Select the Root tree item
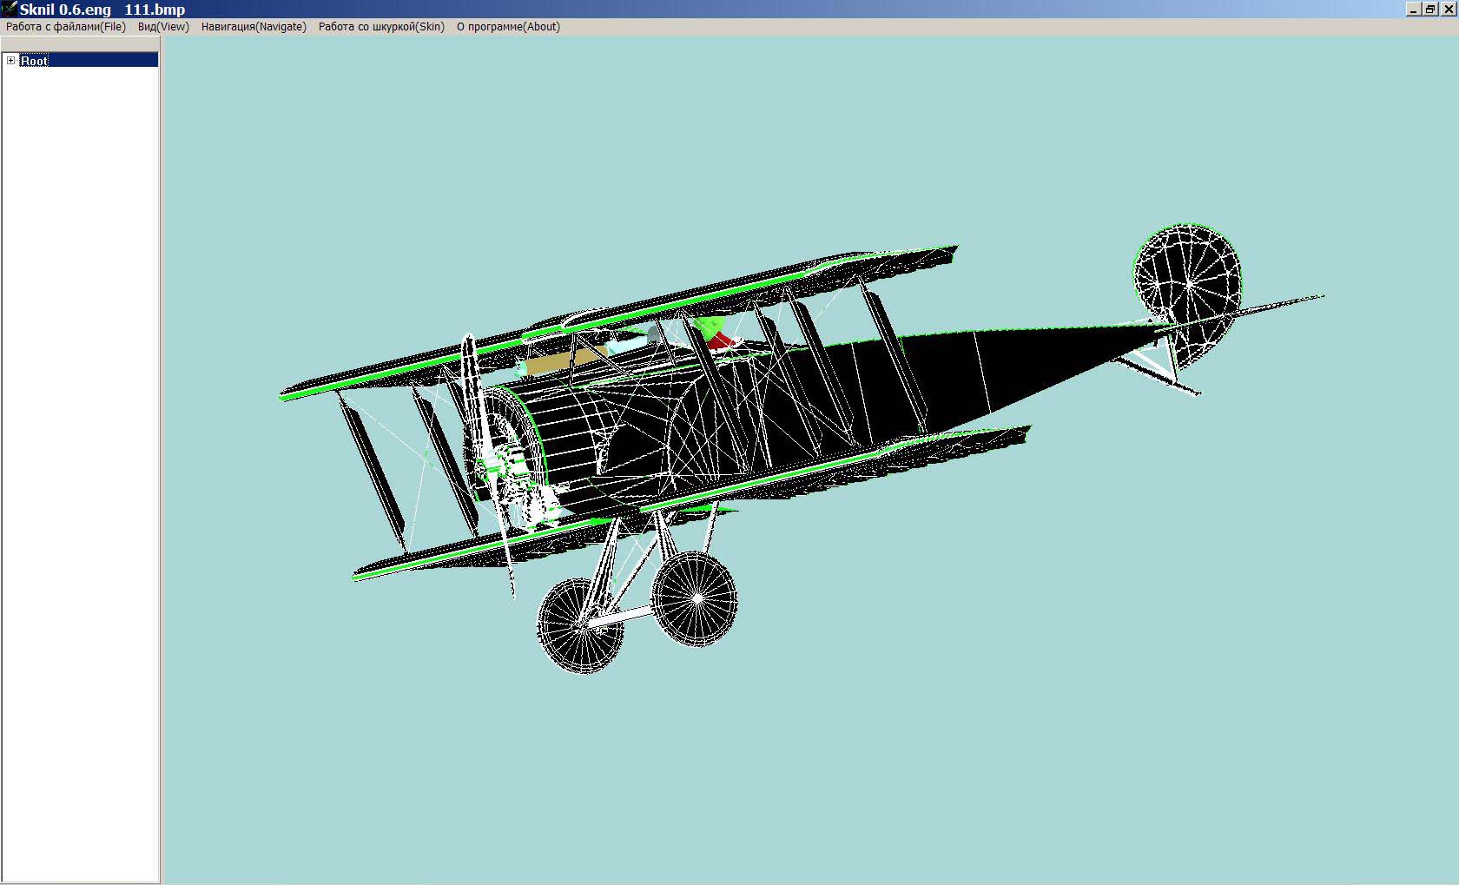 [x=35, y=61]
